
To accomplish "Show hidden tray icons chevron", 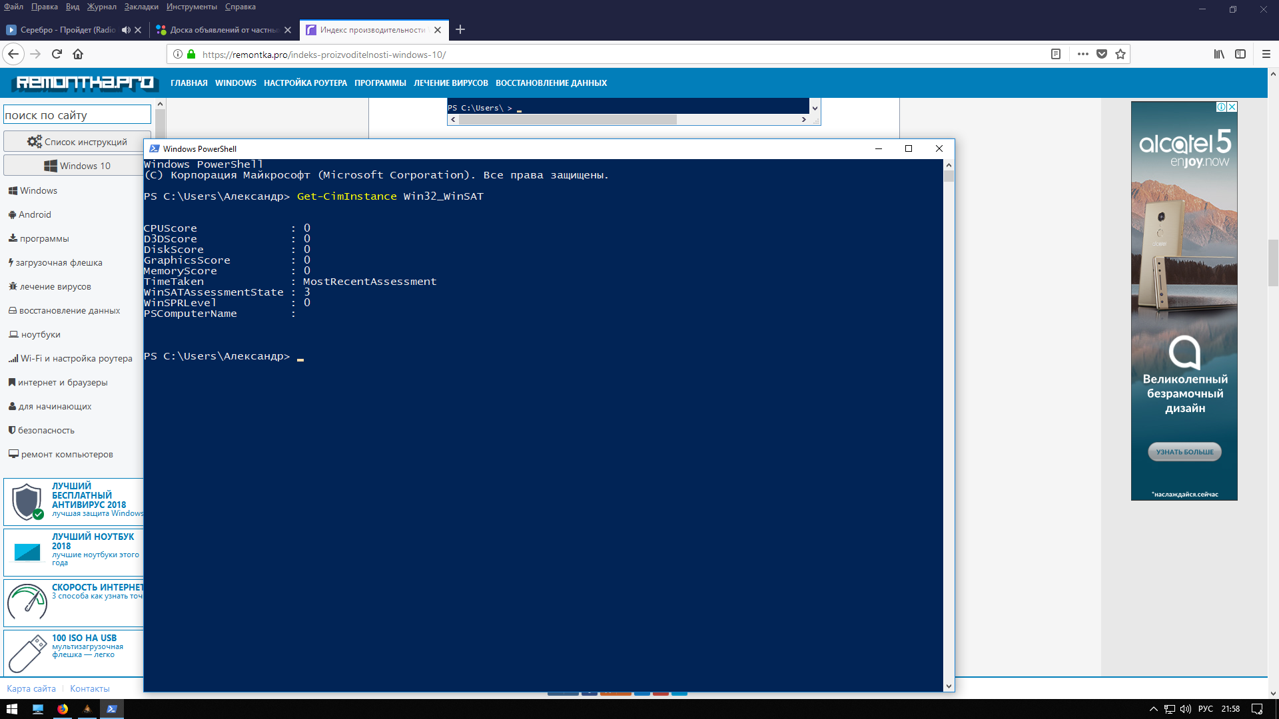I will [1154, 709].
